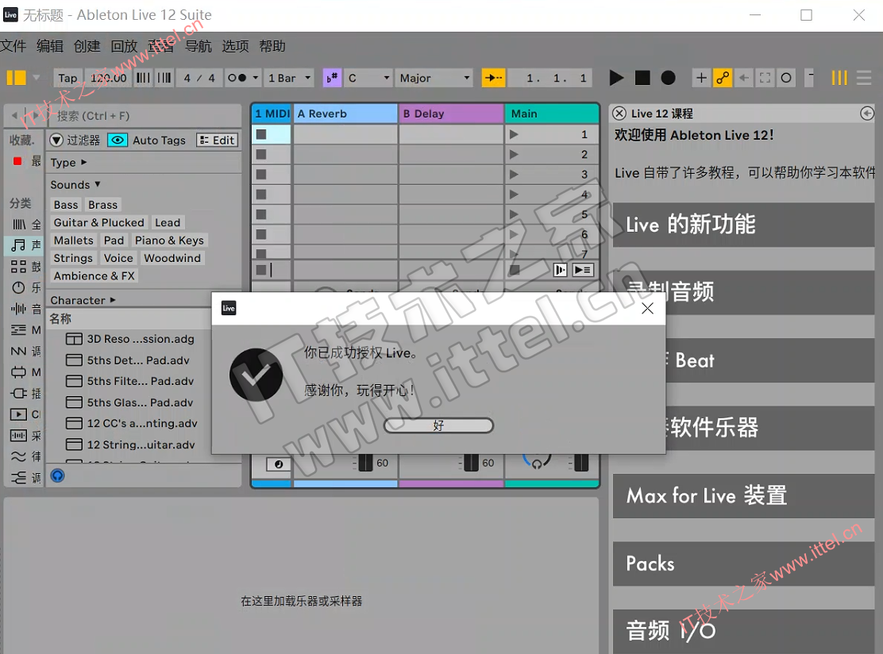Open the 1 Bar quantization dropdown

(x=289, y=78)
